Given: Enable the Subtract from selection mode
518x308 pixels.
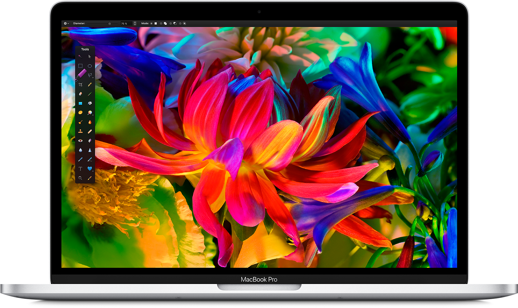Looking at the screenshot, I should coord(171,23).
